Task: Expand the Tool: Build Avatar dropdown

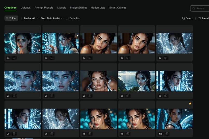Action: point(52,18)
